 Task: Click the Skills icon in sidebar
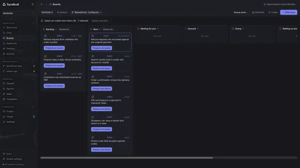tap(4, 94)
